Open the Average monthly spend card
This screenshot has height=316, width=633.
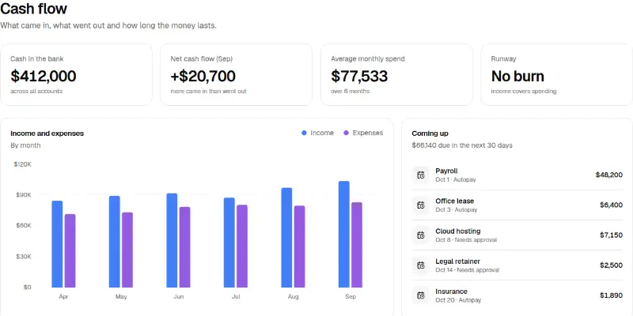(396, 74)
